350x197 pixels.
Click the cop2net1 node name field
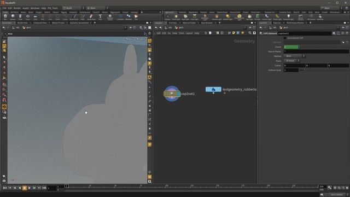click(x=304, y=33)
